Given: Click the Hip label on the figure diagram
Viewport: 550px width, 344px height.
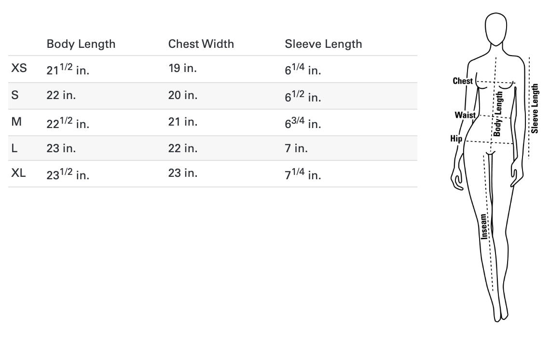Looking at the screenshot, I should pos(456,139).
